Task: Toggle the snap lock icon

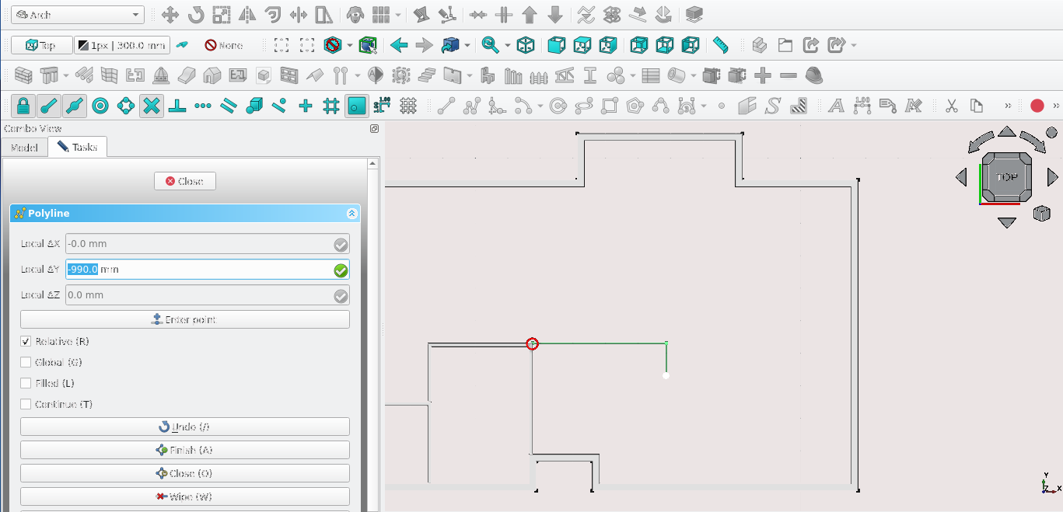Action: (x=23, y=106)
